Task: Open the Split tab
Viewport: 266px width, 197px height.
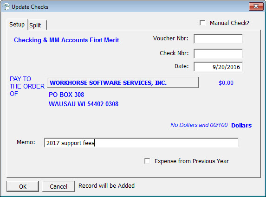Action: pyautogui.click(x=37, y=25)
